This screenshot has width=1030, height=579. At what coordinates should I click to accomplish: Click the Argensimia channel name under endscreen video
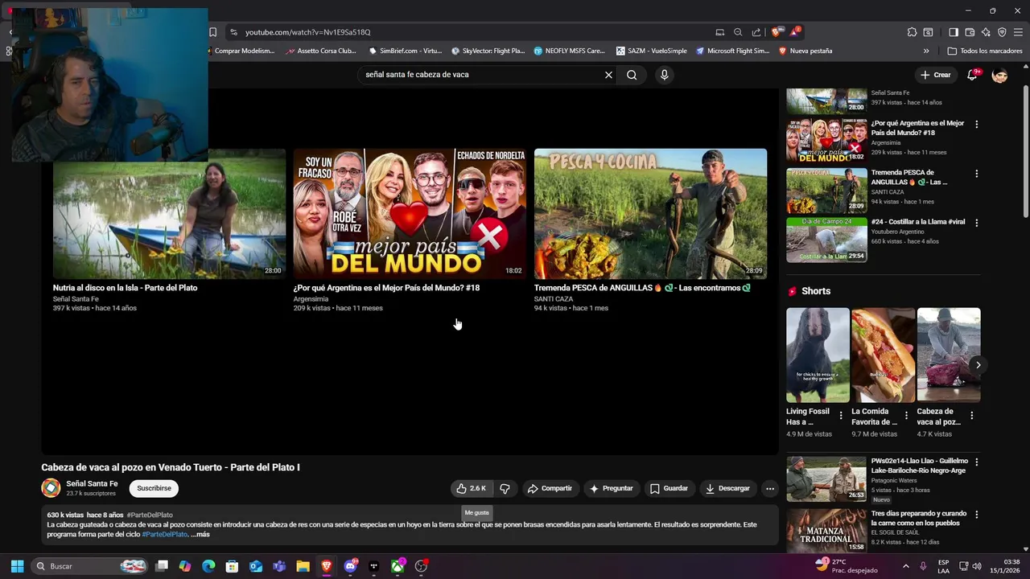point(311,299)
